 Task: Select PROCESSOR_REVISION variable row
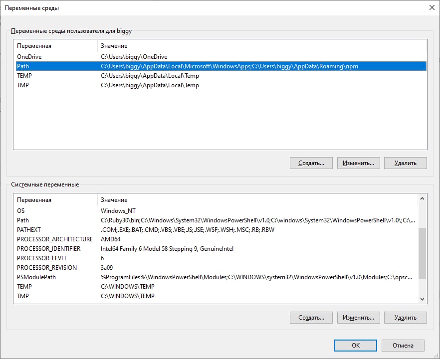[x=216, y=268]
